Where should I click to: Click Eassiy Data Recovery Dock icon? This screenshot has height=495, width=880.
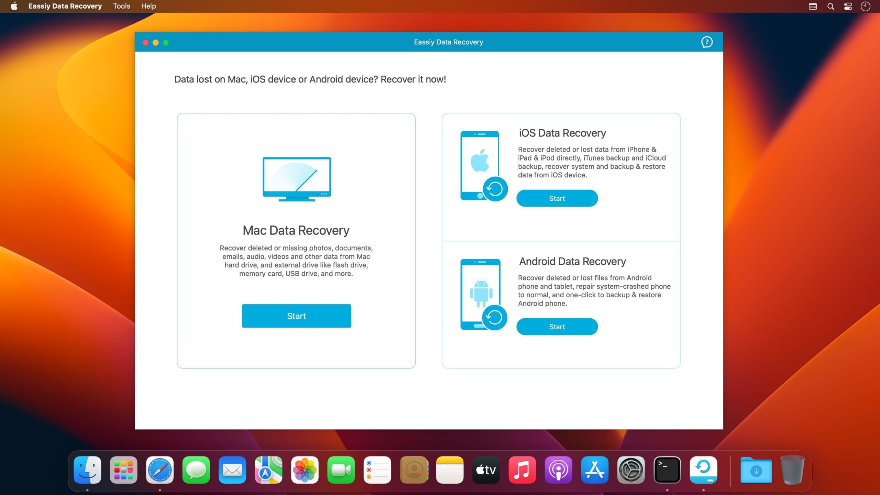point(704,470)
